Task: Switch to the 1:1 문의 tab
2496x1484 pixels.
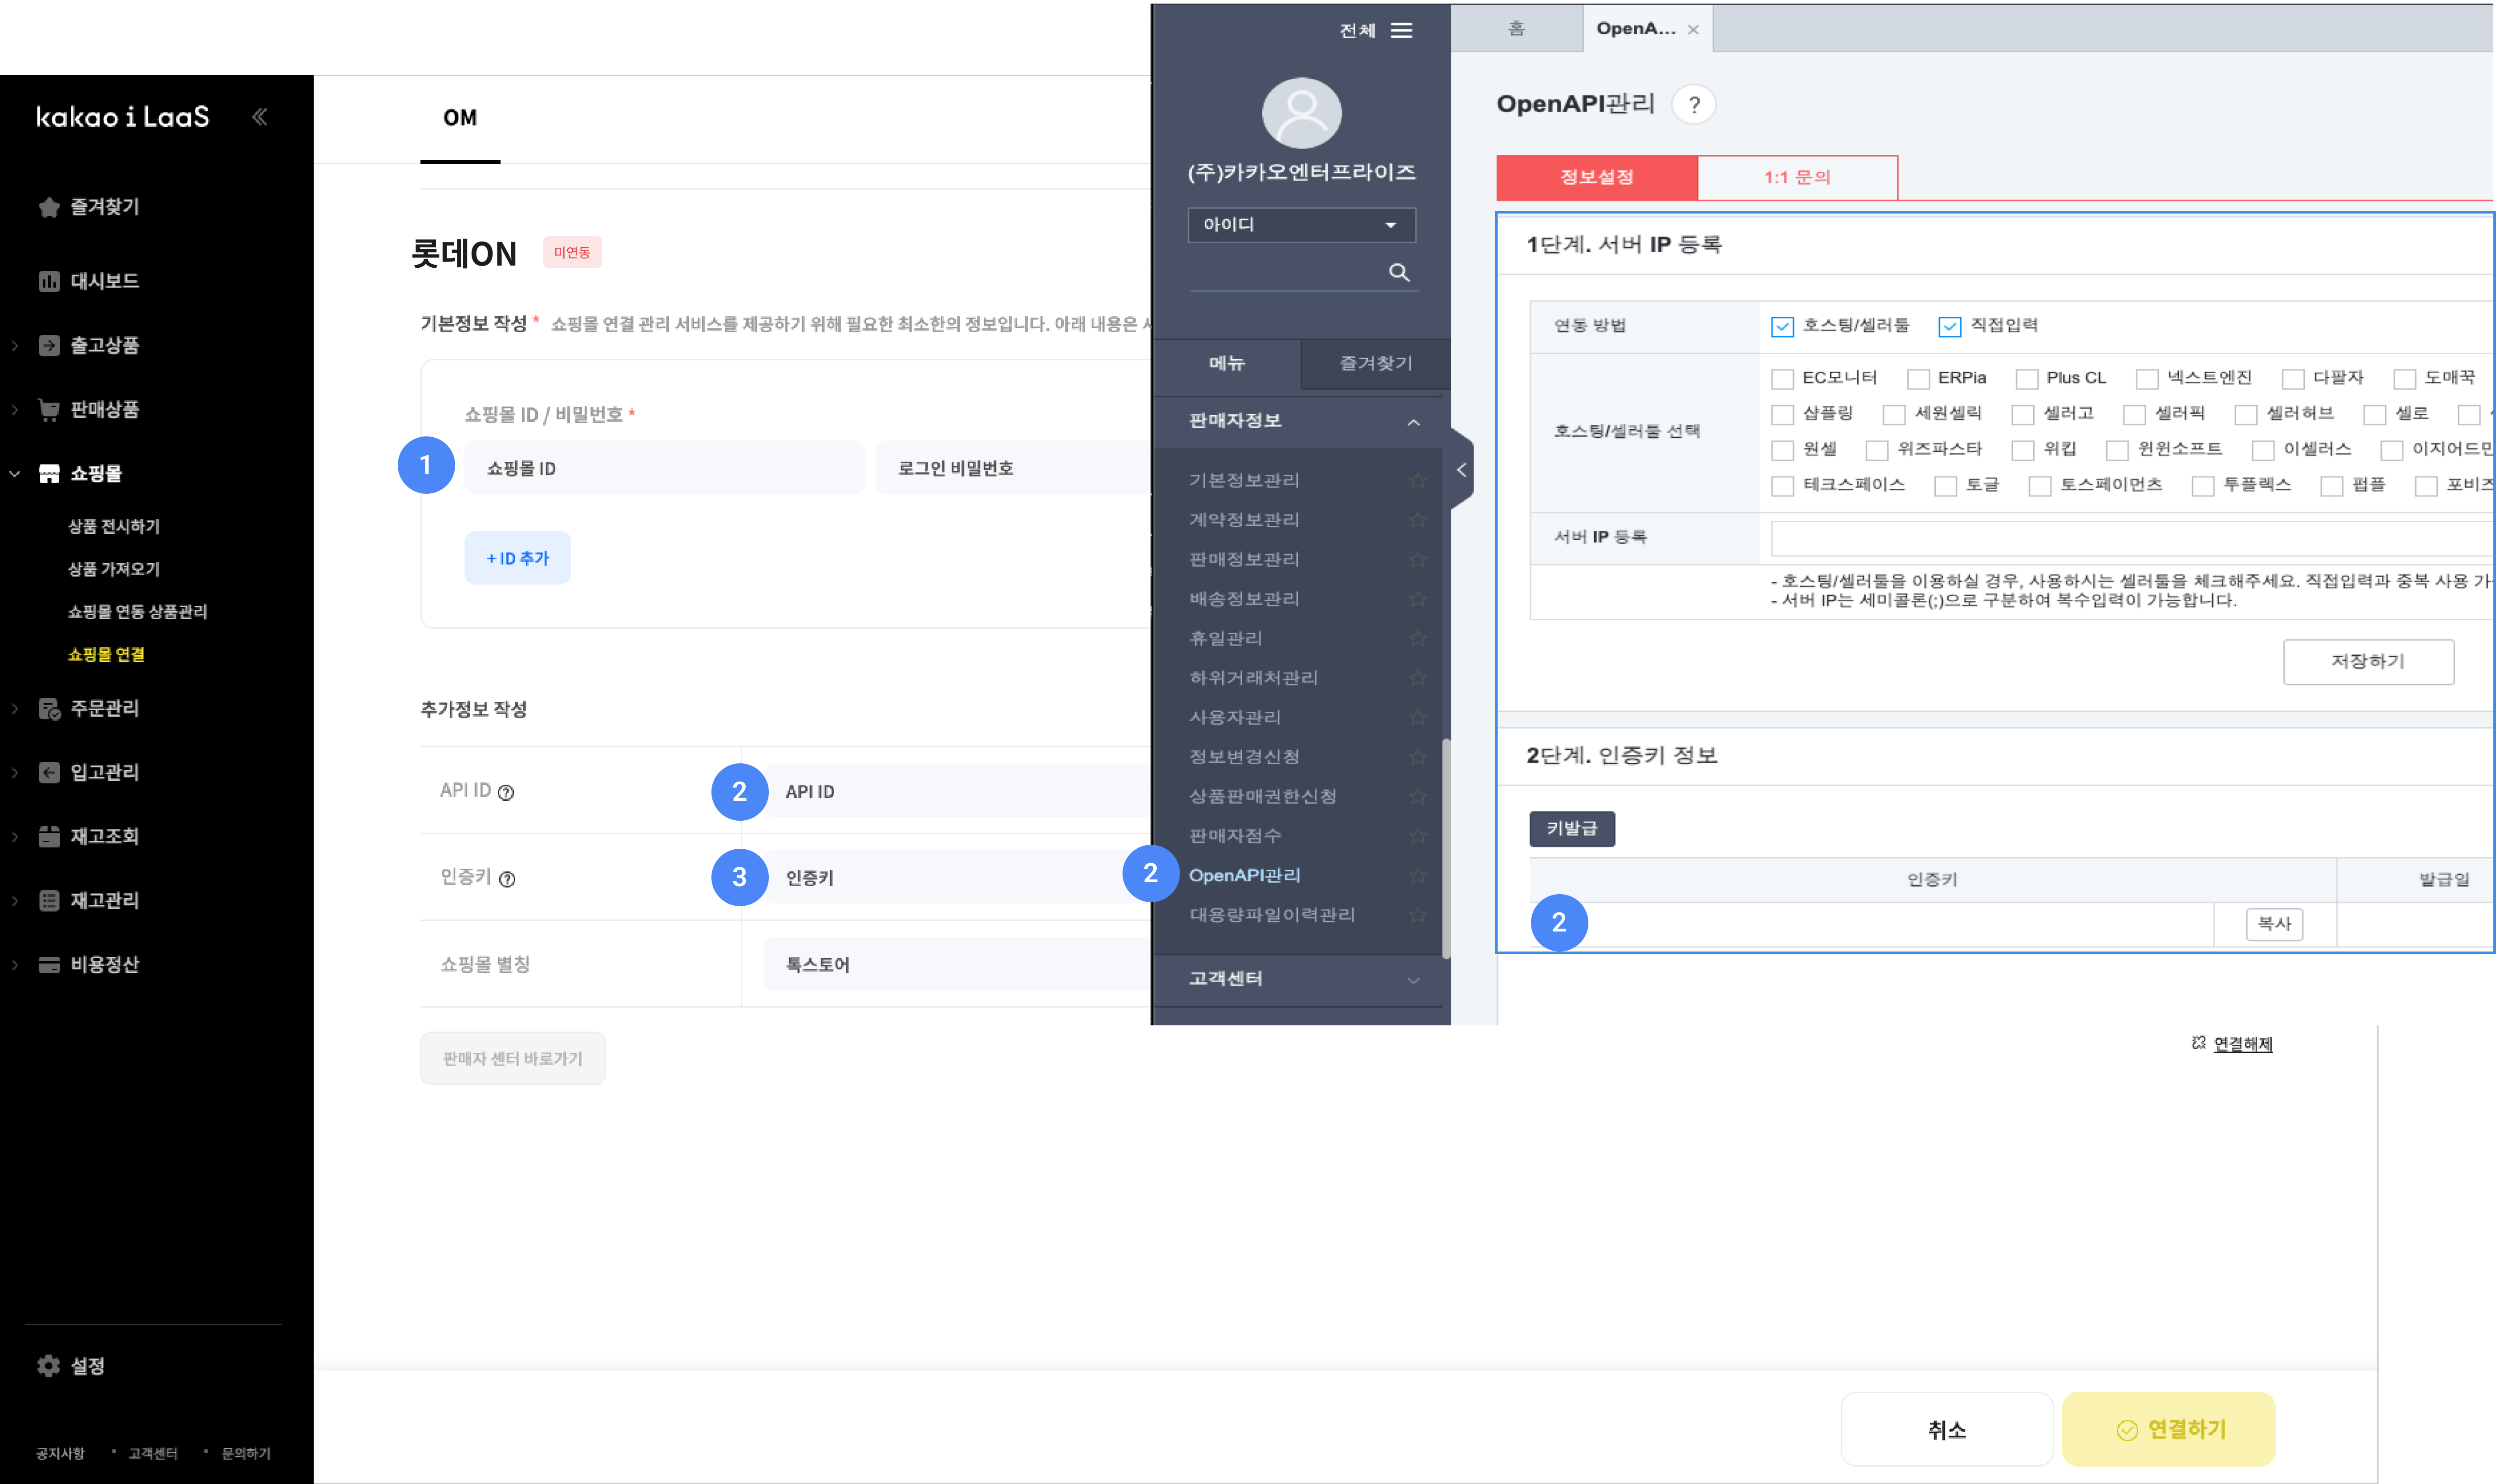Action: tap(1797, 178)
